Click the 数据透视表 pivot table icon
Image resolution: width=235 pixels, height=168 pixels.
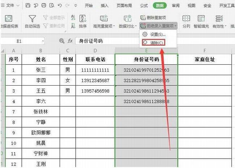(x=9, y=18)
